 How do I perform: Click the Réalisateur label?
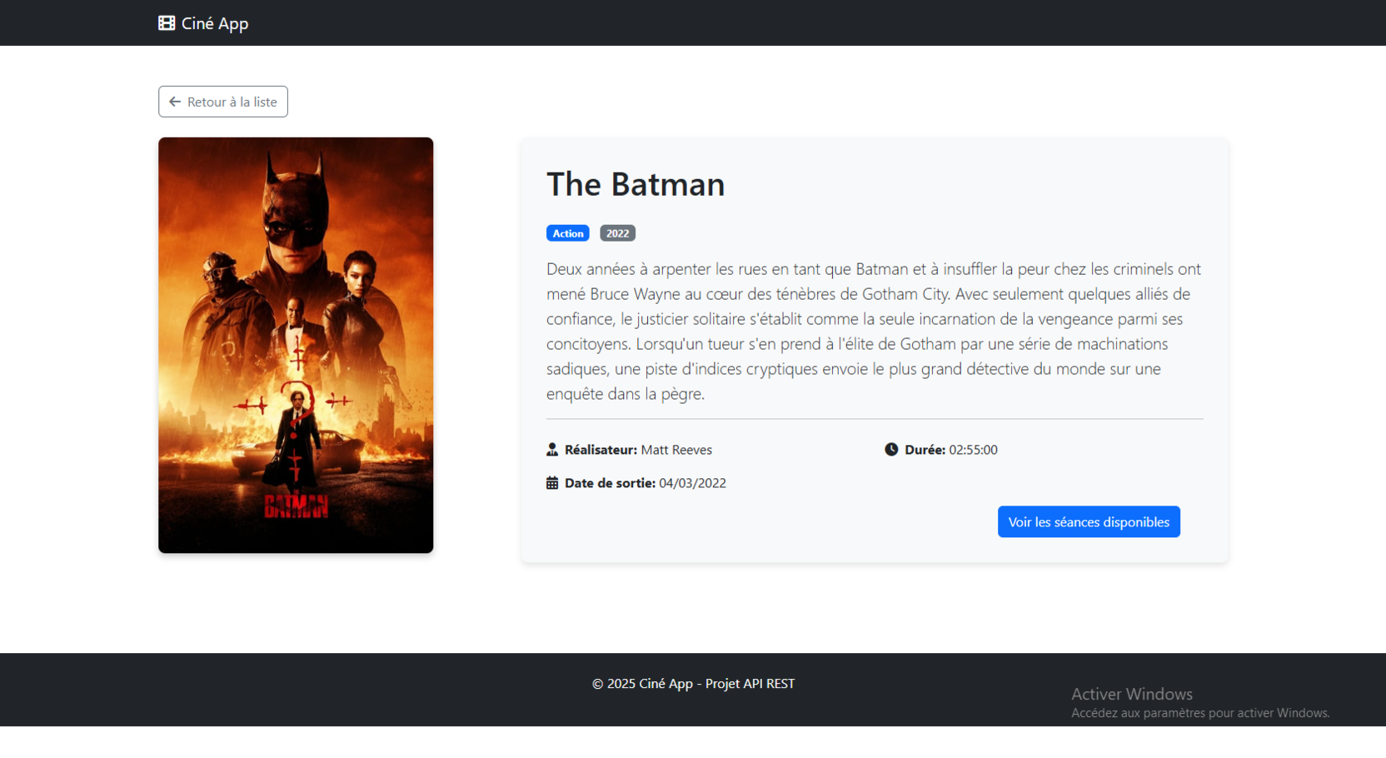pos(601,450)
